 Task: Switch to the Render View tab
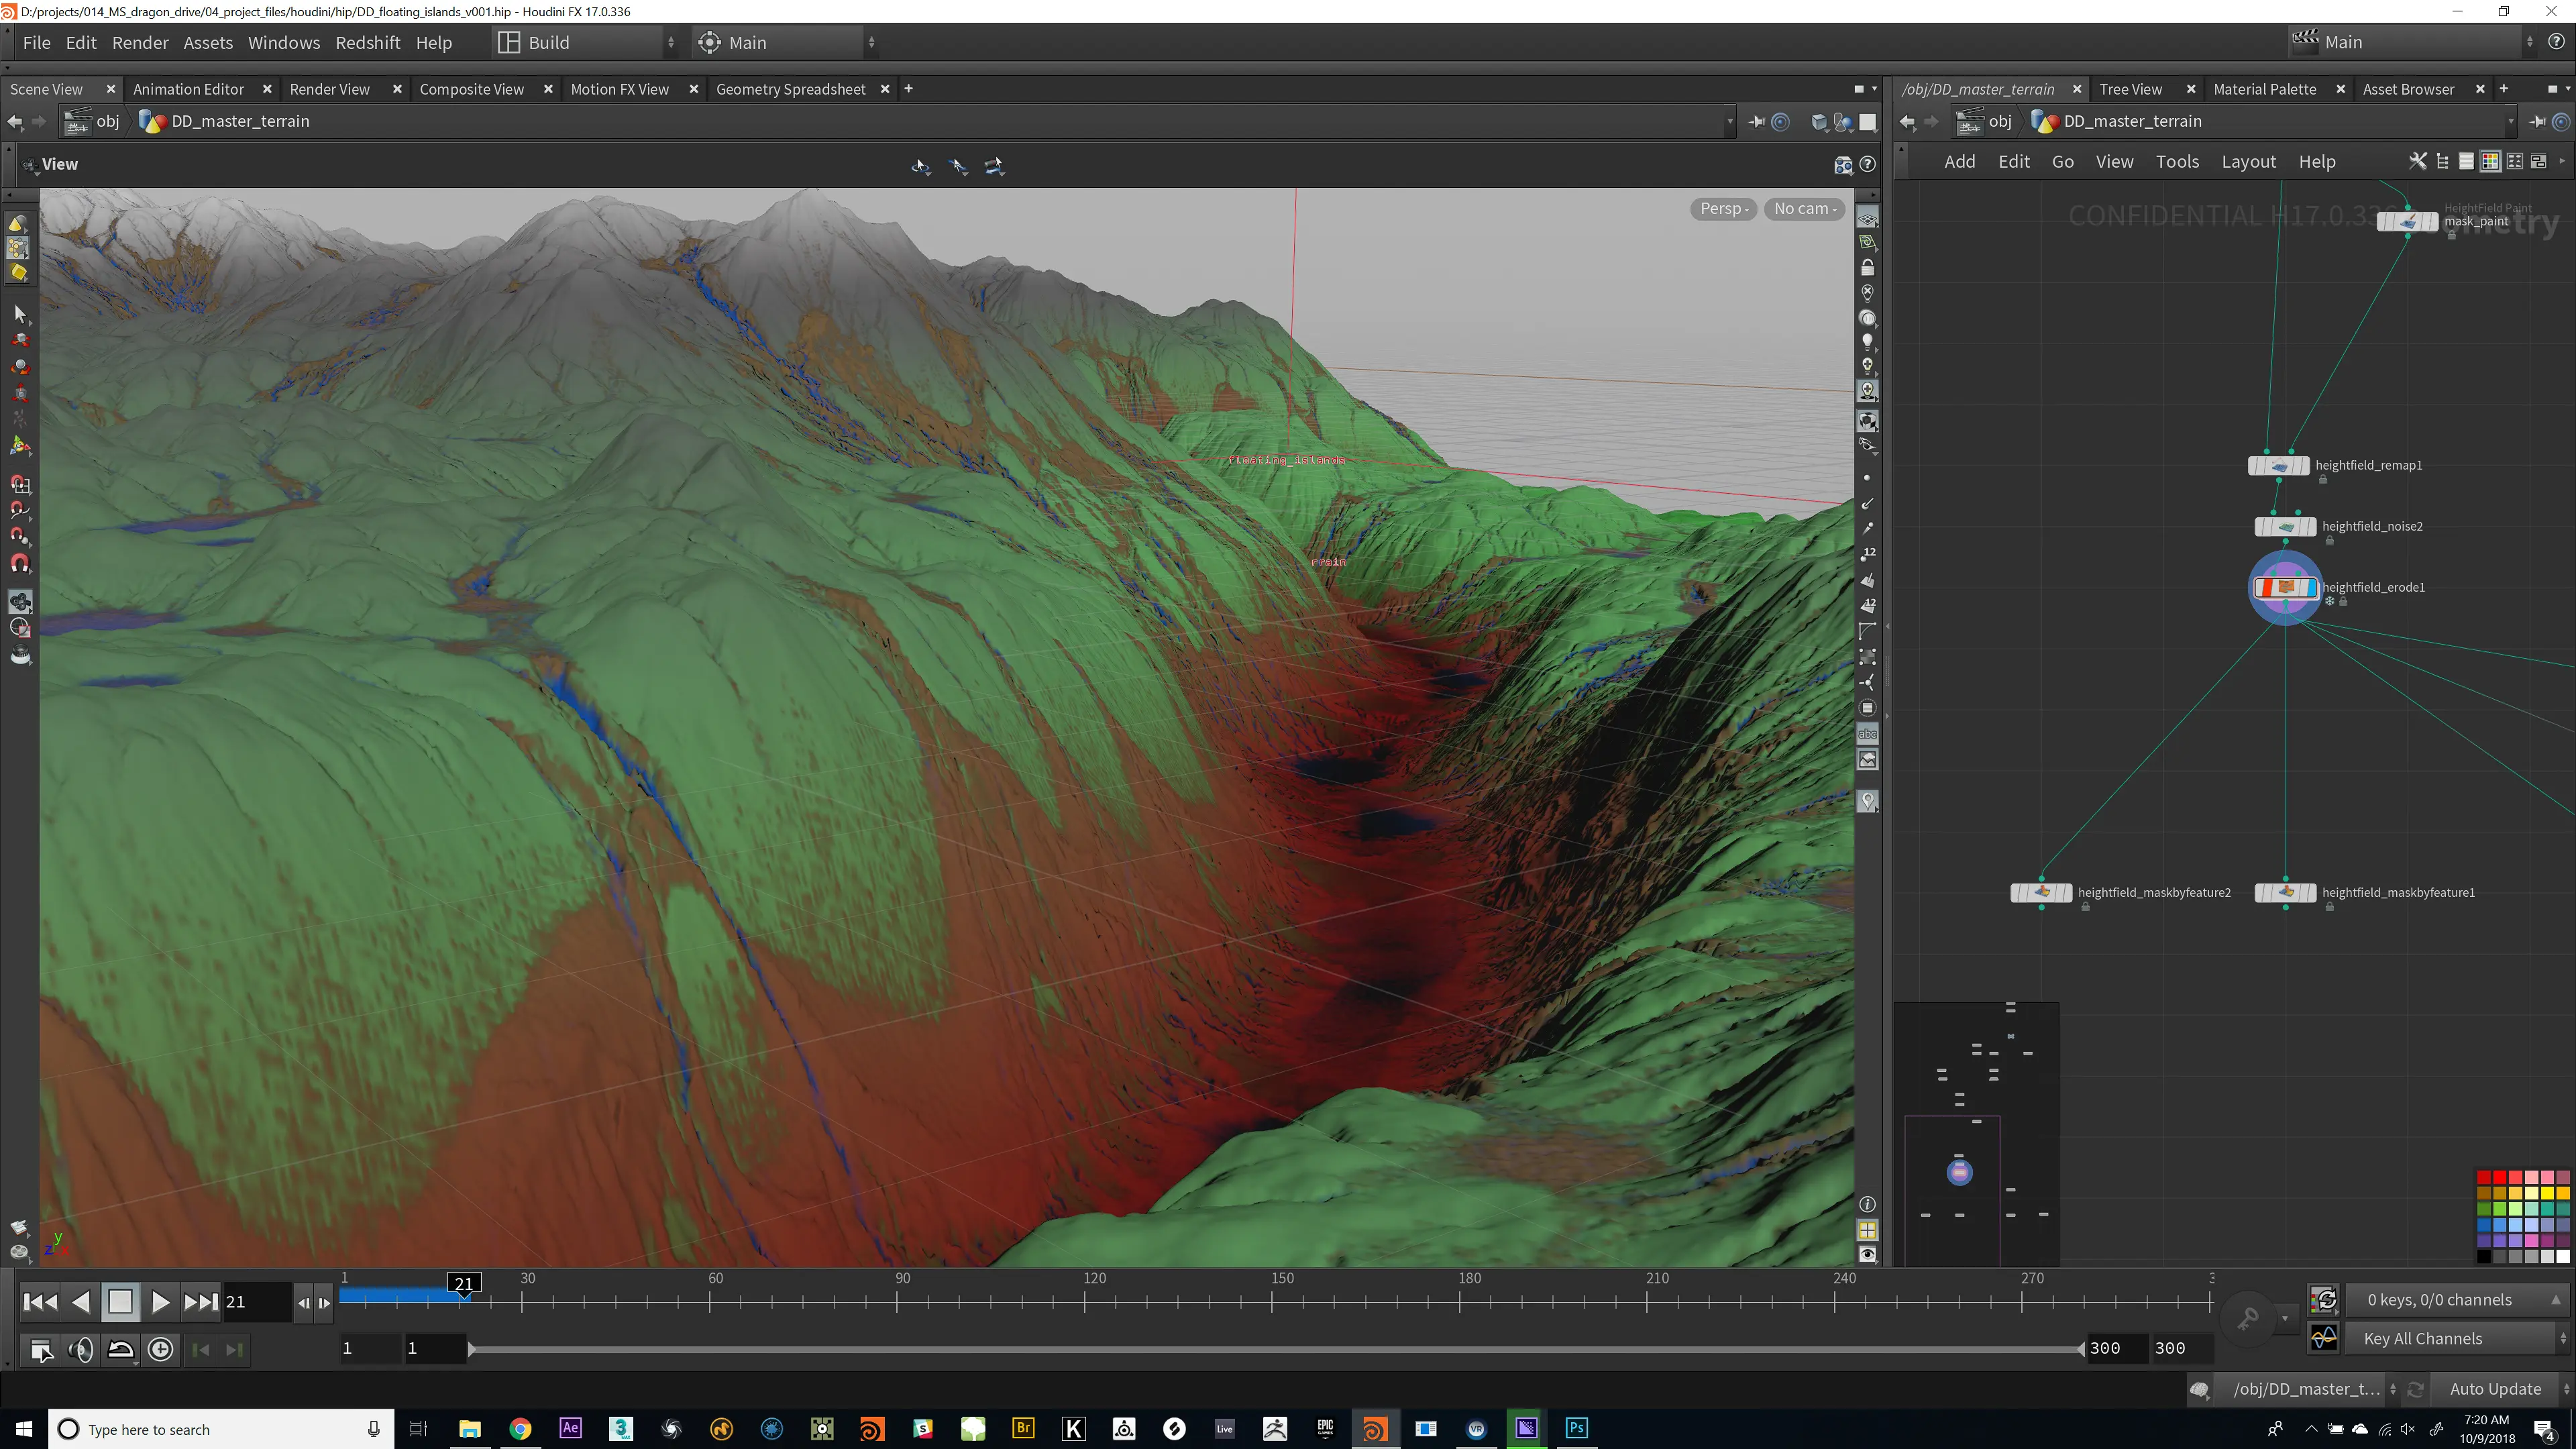(x=329, y=89)
